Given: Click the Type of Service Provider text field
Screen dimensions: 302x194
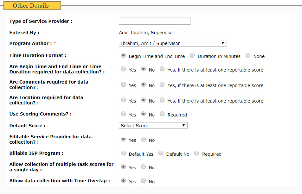Looking at the screenshot, I should click(x=154, y=21).
